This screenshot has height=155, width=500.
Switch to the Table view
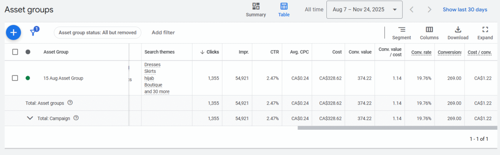coord(284,10)
